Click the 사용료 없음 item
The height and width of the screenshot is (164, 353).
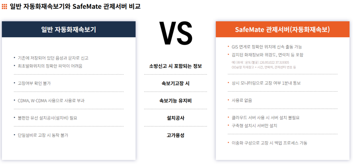tap(241, 100)
